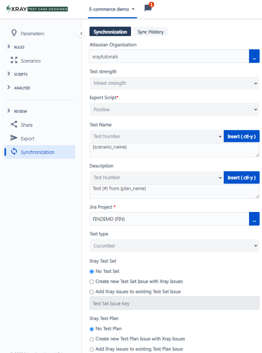Click the Share icon in sidebar
262x353 pixels.
(x=14, y=124)
